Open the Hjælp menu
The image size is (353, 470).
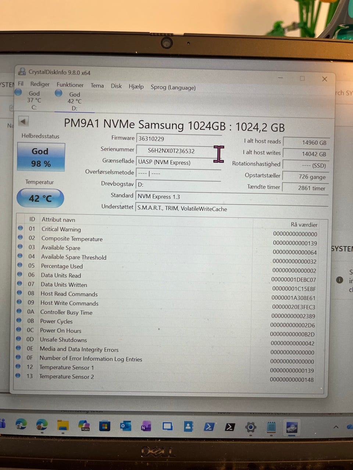(136, 87)
